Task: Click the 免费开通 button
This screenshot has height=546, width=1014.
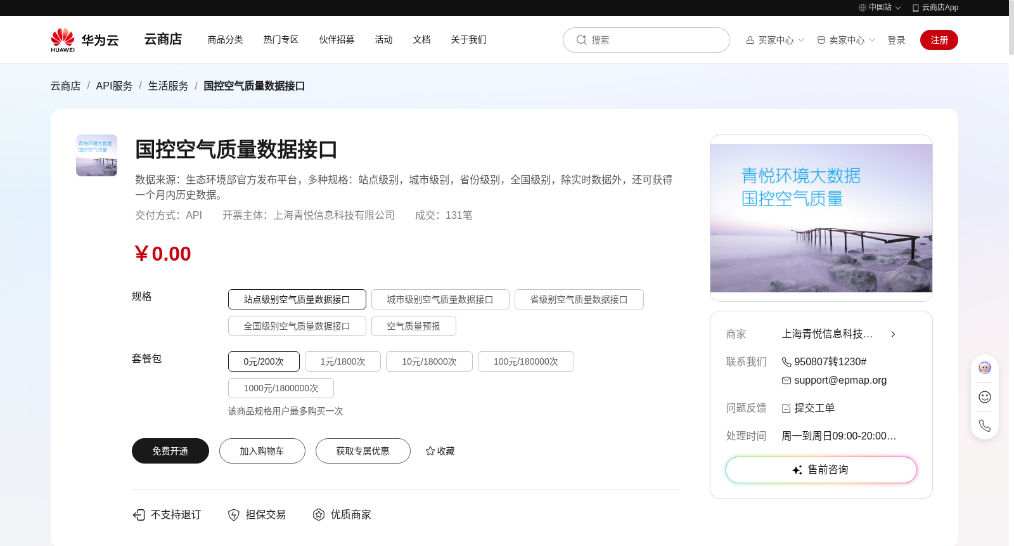Action: 170,451
